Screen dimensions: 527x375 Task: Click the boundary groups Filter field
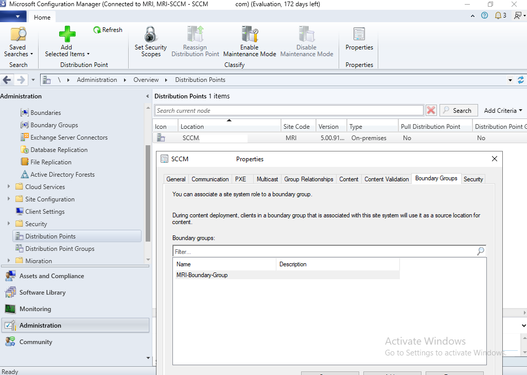[324, 251]
